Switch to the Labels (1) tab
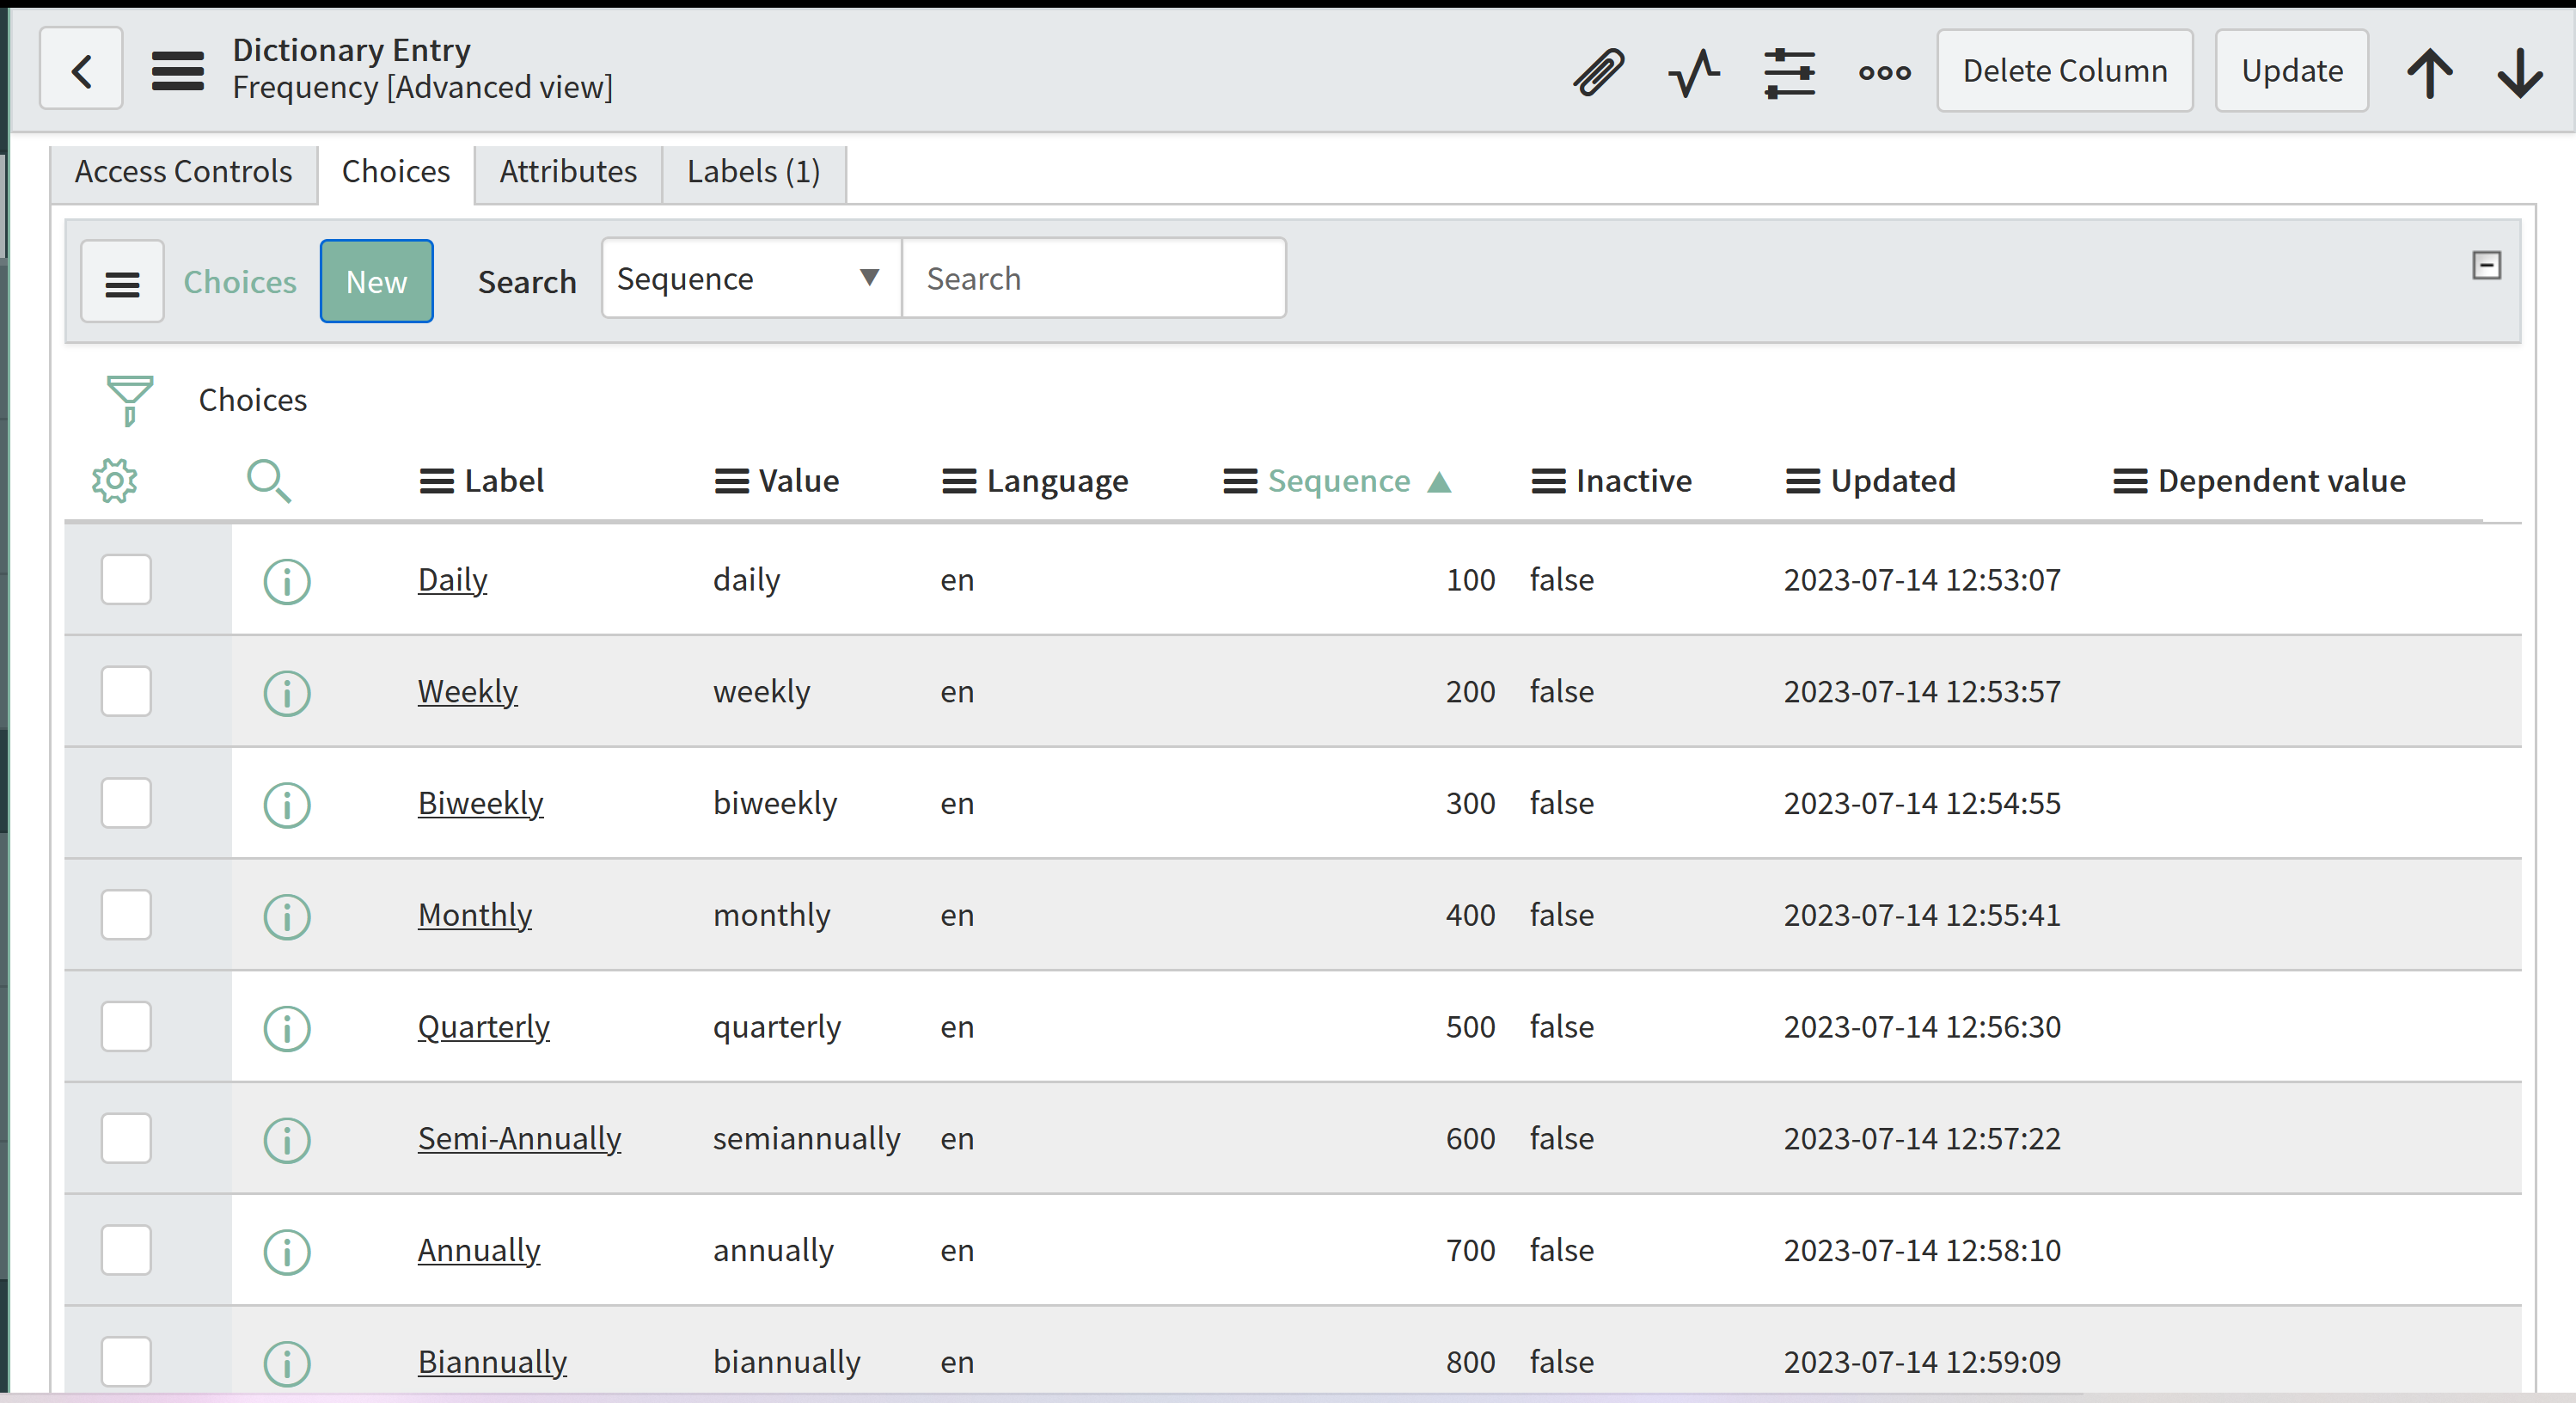Image resolution: width=2576 pixels, height=1403 pixels. (753, 172)
